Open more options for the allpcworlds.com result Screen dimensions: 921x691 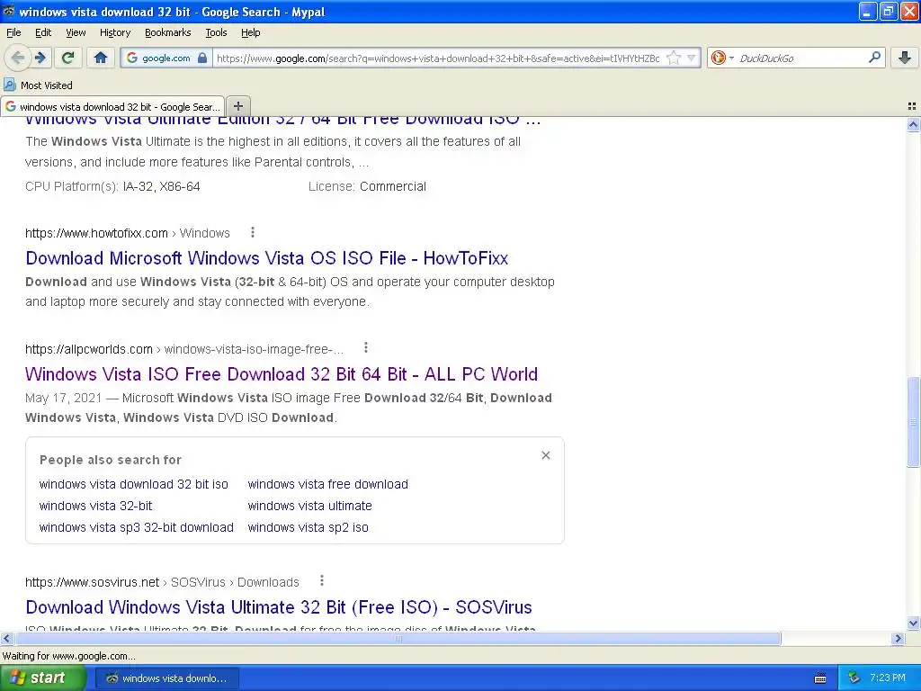366,348
